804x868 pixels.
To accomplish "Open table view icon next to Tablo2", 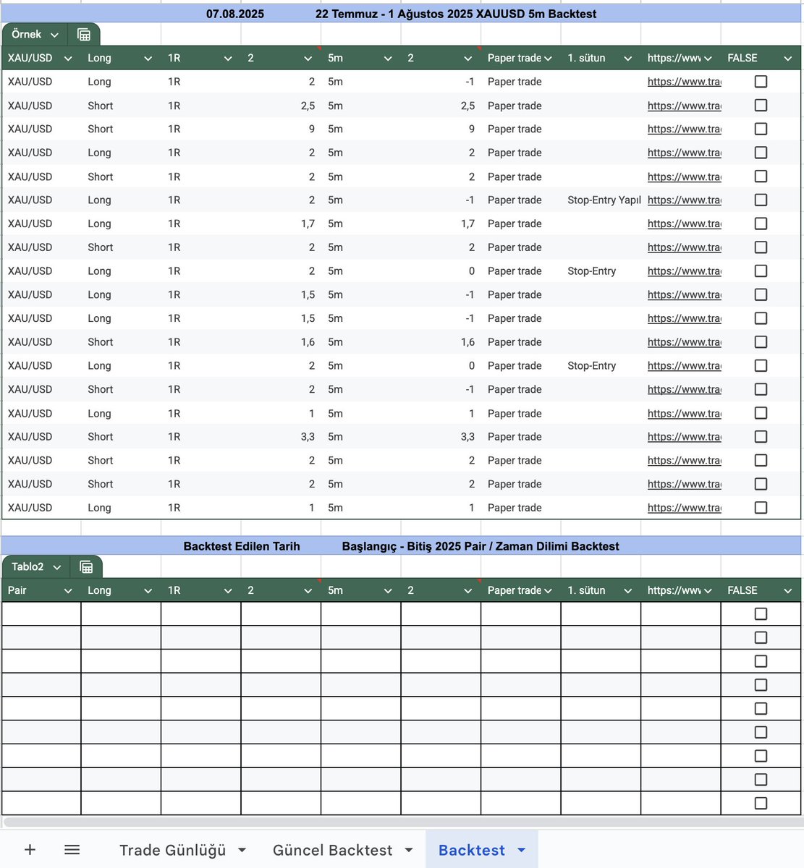I will click(86, 567).
